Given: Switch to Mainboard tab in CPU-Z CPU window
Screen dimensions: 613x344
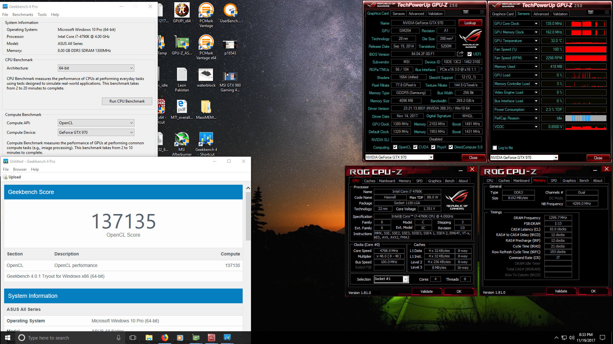Looking at the screenshot, I should point(387,181).
